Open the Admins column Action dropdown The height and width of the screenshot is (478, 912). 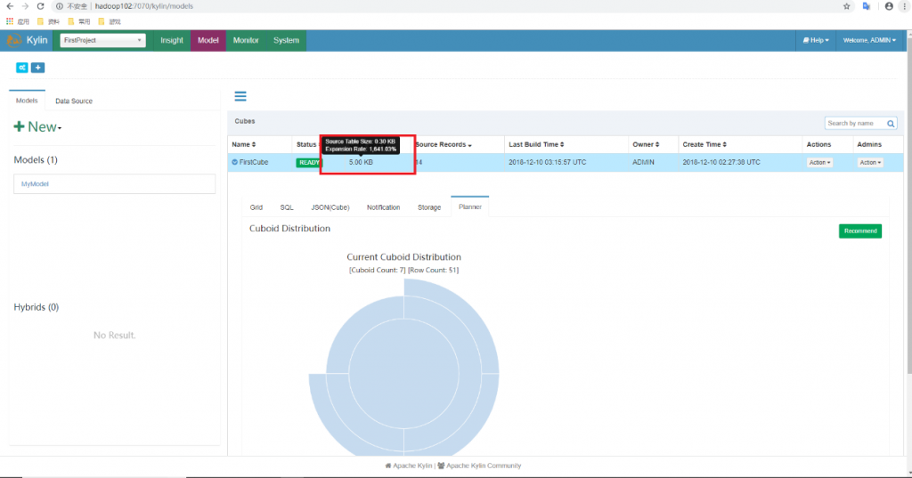tap(870, 163)
